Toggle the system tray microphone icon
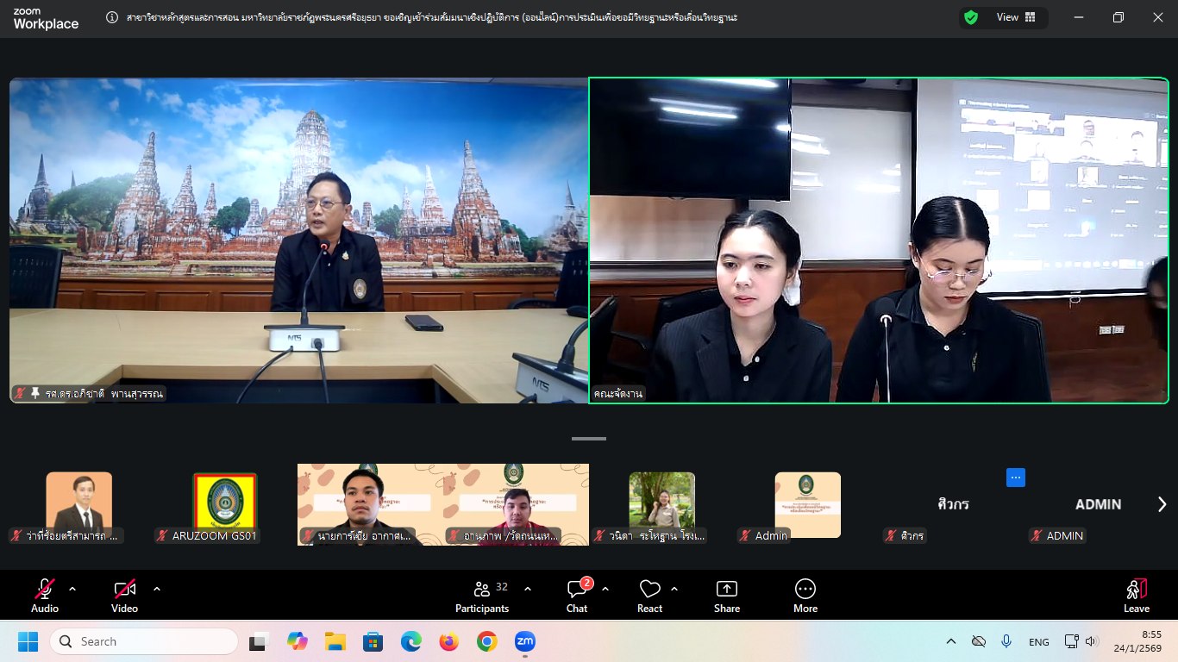This screenshot has width=1178, height=662. [1006, 641]
